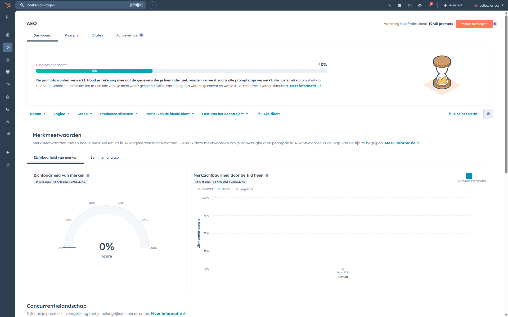This screenshot has width=508, height=317.
Task: Open Fase van het kooptraject dropdown
Action: (x=225, y=114)
